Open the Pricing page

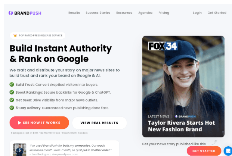[x=164, y=13]
